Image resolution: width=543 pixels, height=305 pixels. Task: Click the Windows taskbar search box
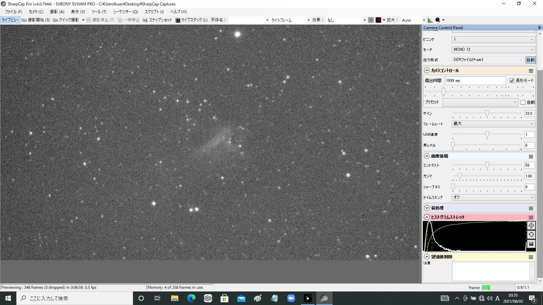75,298
